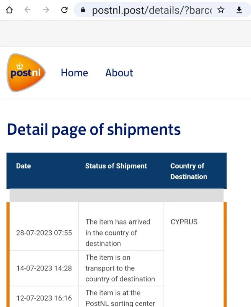Select the 28-07-2023 07:55 date cell
Viewport: 251px width, 307px height.
click(44, 233)
